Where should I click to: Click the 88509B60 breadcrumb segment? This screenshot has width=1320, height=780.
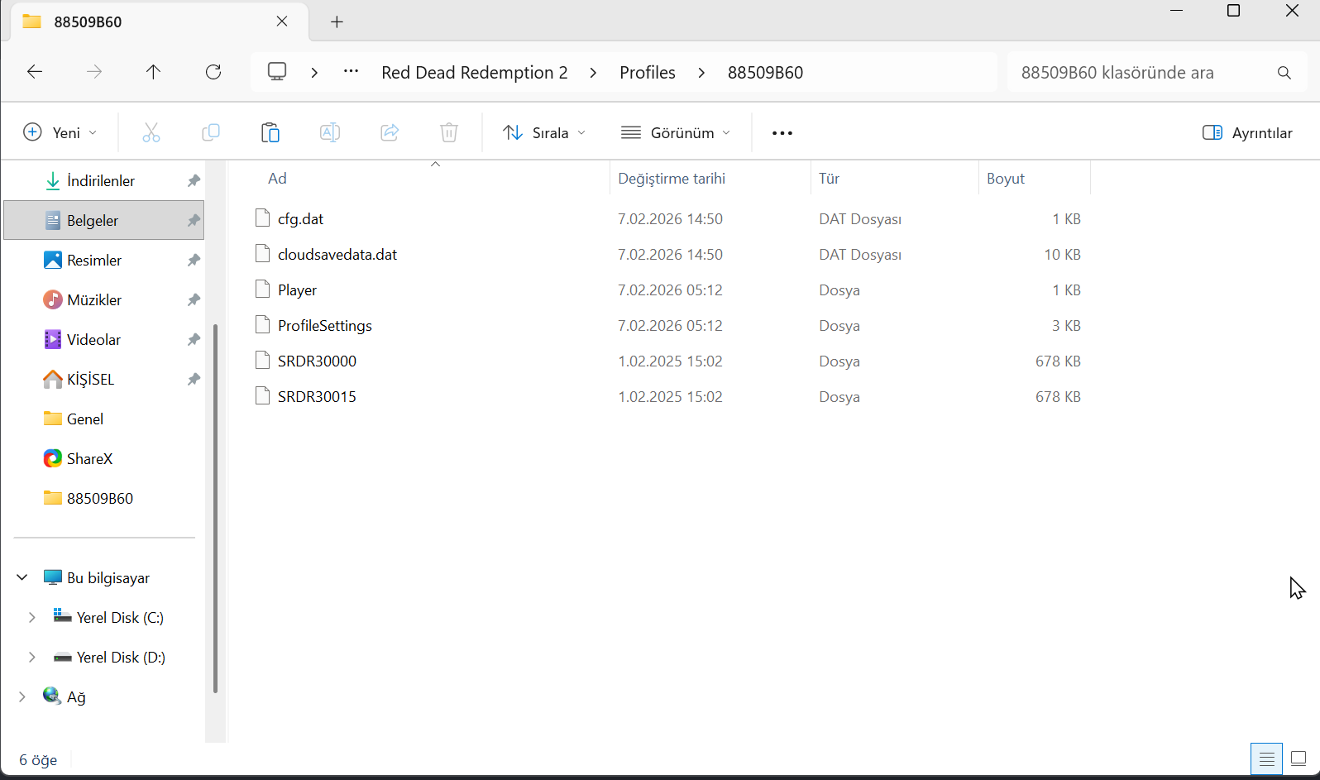pyautogui.click(x=765, y=73)
